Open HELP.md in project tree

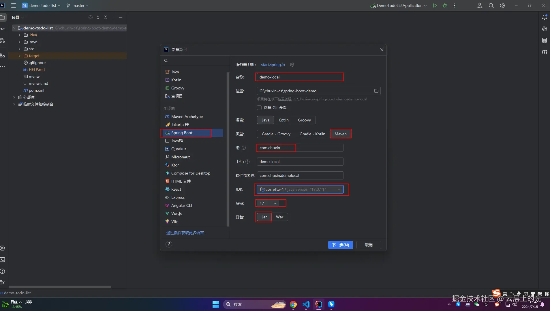pyautogui.click(x=37, y=70)
